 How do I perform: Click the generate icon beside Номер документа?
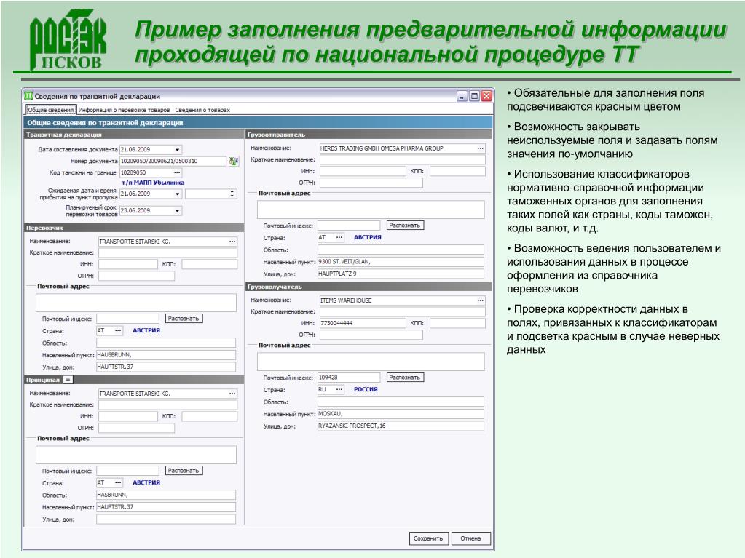point(233,162)
